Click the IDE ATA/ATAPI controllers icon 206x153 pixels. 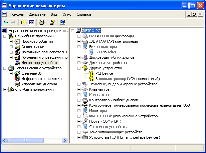tap(85, 41)
